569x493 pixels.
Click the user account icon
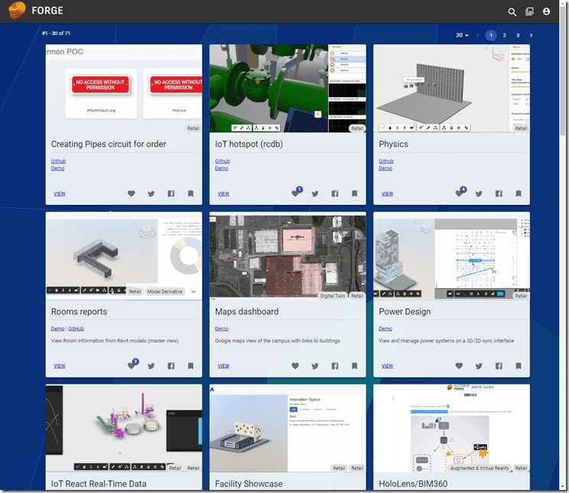point(546,11)
